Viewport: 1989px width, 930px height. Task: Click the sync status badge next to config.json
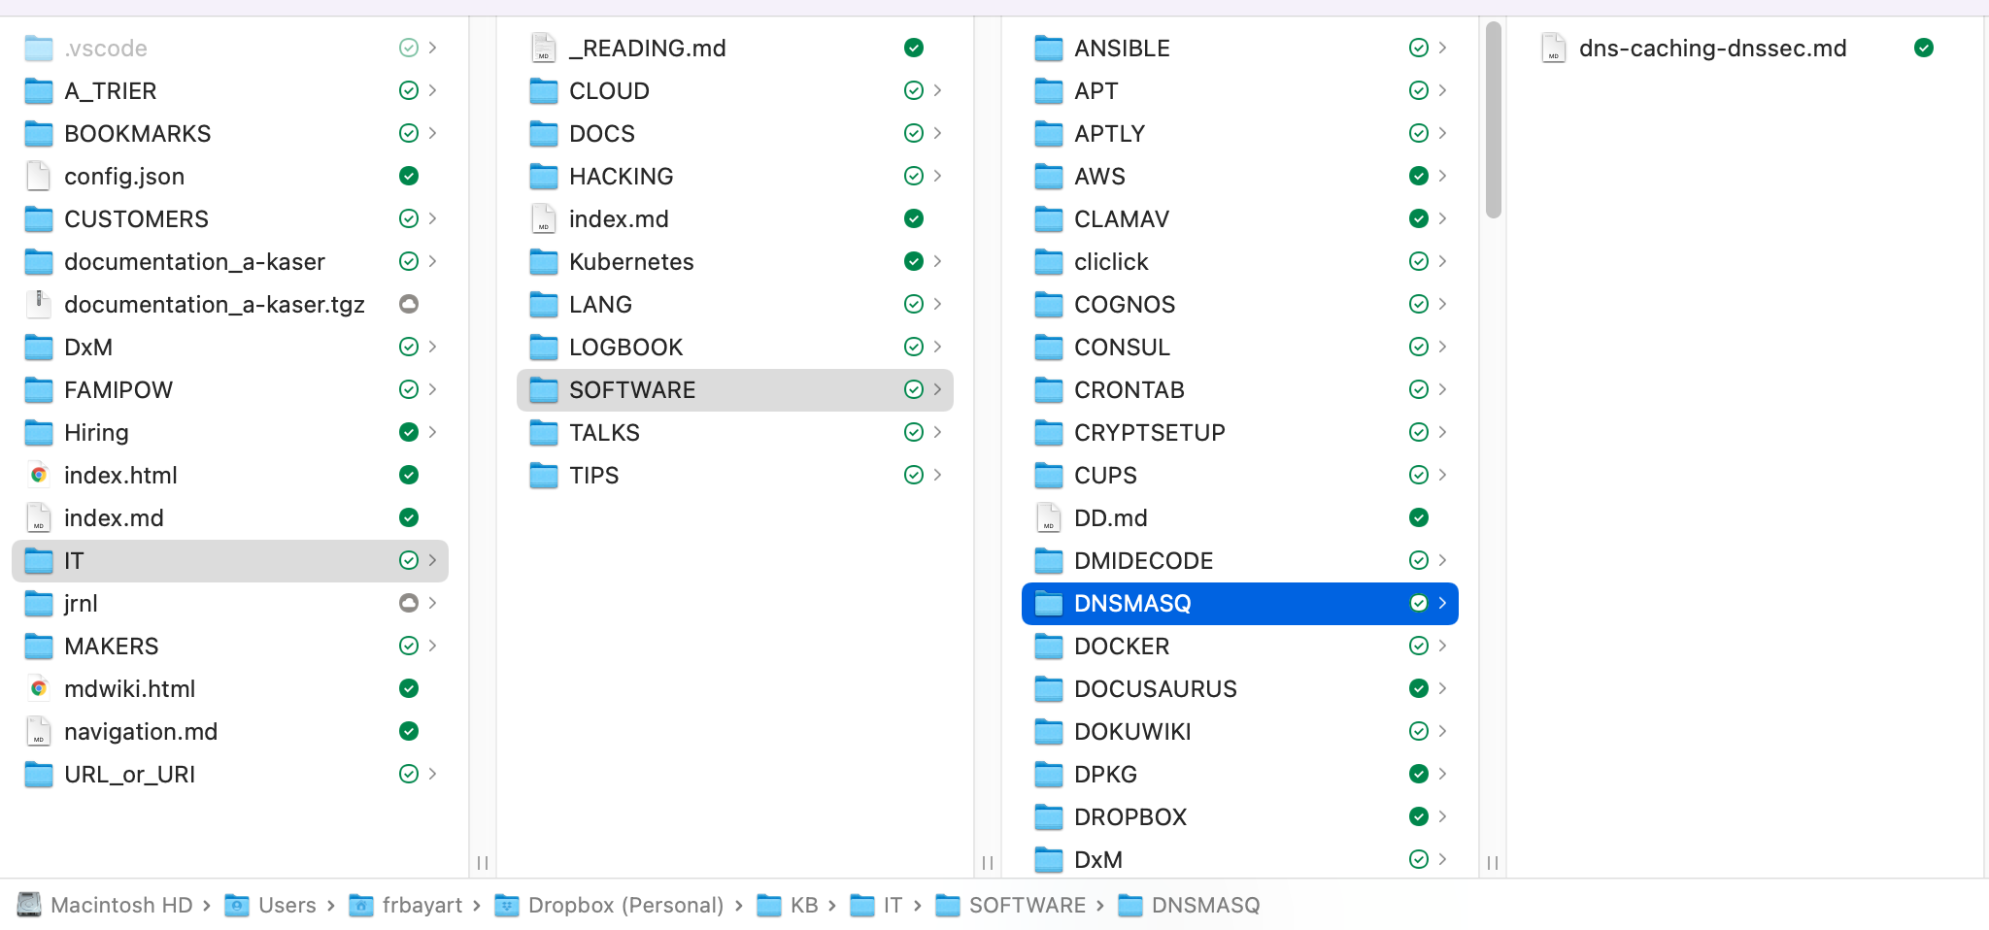pos(409,176)
